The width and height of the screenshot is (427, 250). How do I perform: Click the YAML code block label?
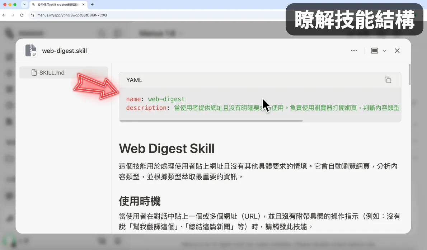click(x=134, y=80)
